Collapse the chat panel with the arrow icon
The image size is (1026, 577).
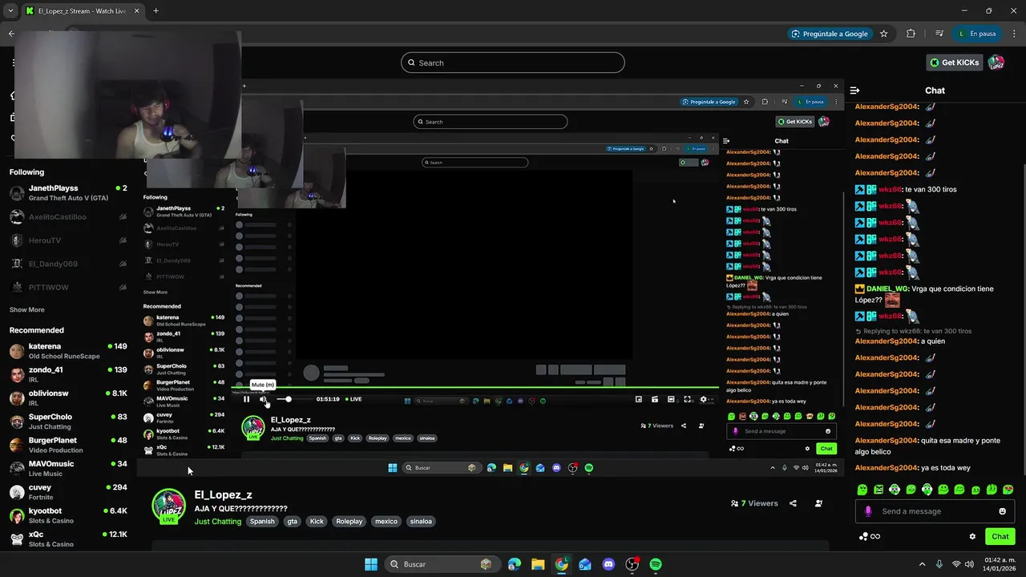pyautogui.click(x=855, y=91)
